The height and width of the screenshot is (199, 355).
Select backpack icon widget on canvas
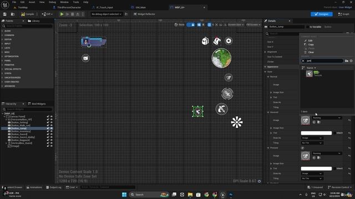pos(205,41)
